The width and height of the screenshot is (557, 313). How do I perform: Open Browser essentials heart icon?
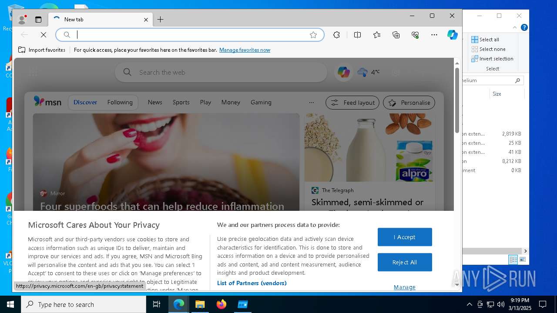pyautogui.click(x=415, y=35)
